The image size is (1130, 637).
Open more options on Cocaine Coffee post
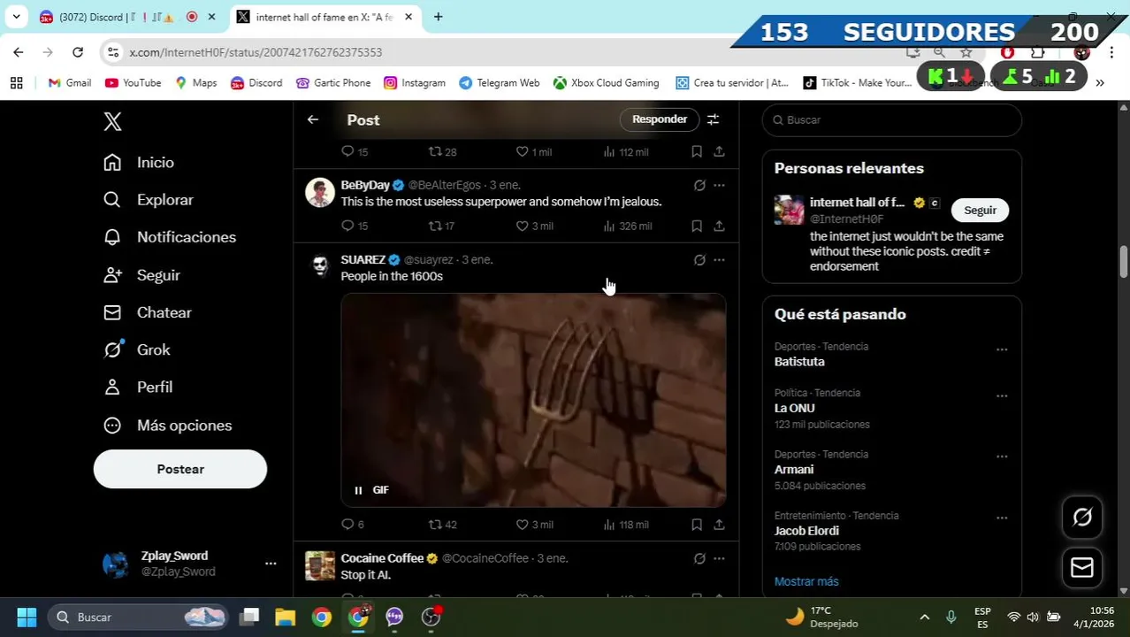[x=719, y=559]
